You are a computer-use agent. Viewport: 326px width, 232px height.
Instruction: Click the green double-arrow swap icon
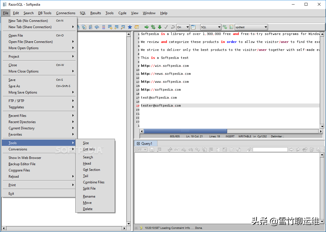153,27
